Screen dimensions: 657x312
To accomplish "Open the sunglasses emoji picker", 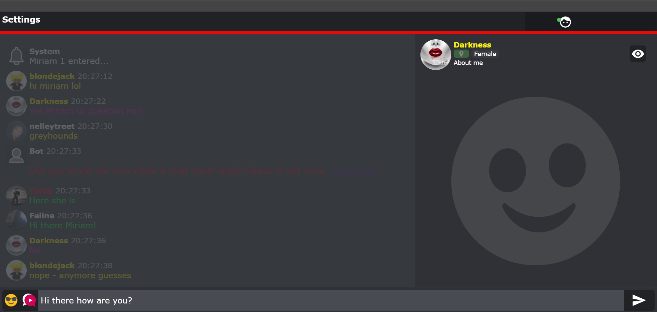I will click(11, 300).
